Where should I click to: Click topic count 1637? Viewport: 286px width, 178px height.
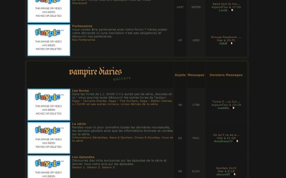[x=180, y=7]
